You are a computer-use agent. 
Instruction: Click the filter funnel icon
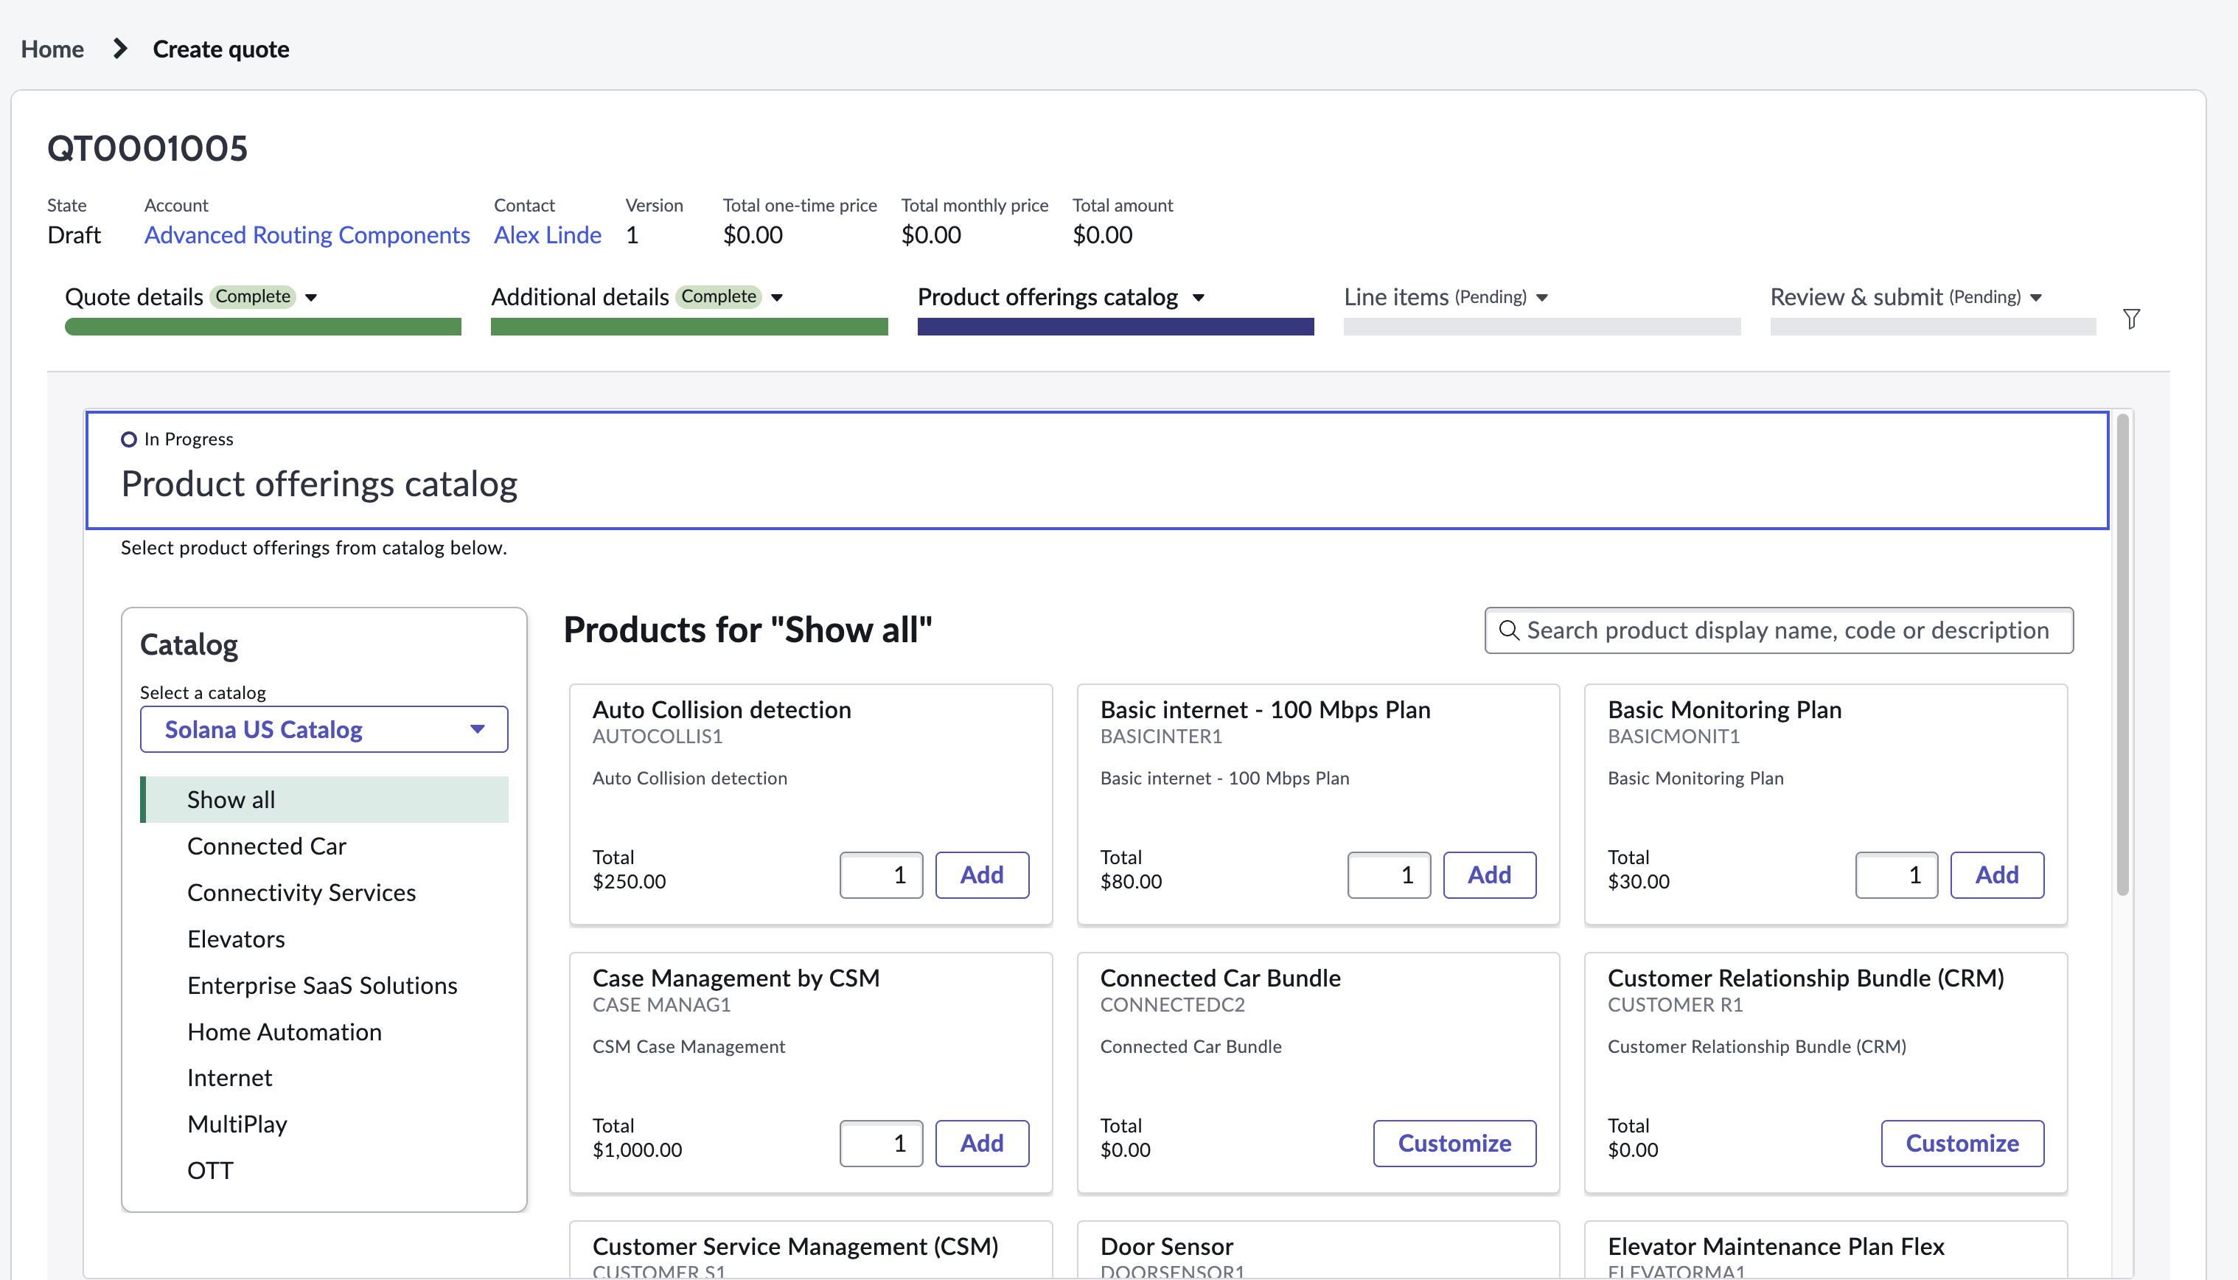2131,319
